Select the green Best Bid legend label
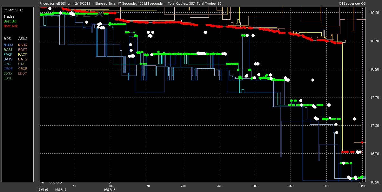 [10, 21]
